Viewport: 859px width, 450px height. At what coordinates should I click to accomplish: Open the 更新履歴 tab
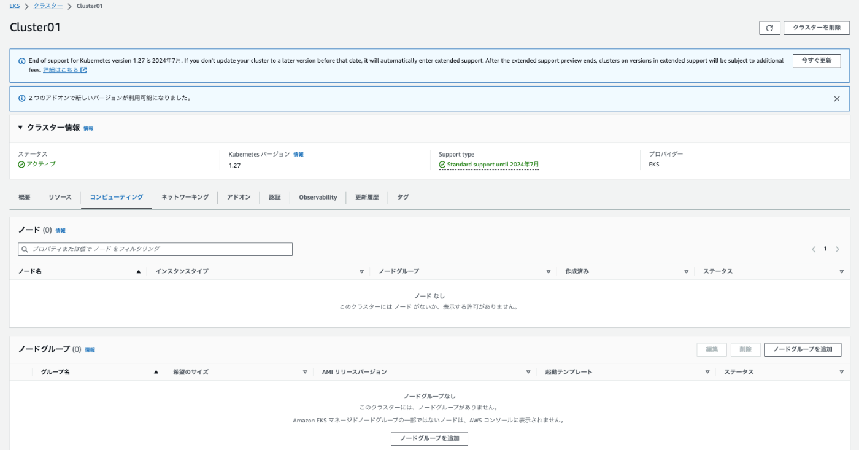pyautogui.click(x=367, y=197)
